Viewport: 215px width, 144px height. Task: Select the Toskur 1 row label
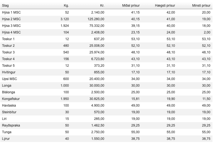(x=8, y=39)
